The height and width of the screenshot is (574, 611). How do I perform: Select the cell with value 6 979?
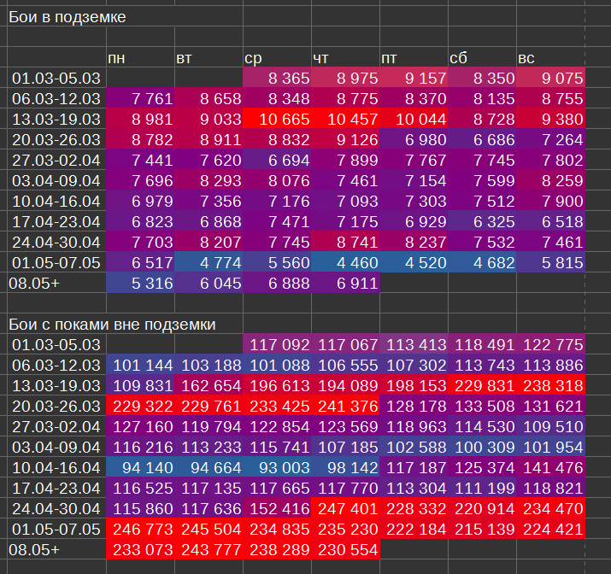[x=140, y=201]
